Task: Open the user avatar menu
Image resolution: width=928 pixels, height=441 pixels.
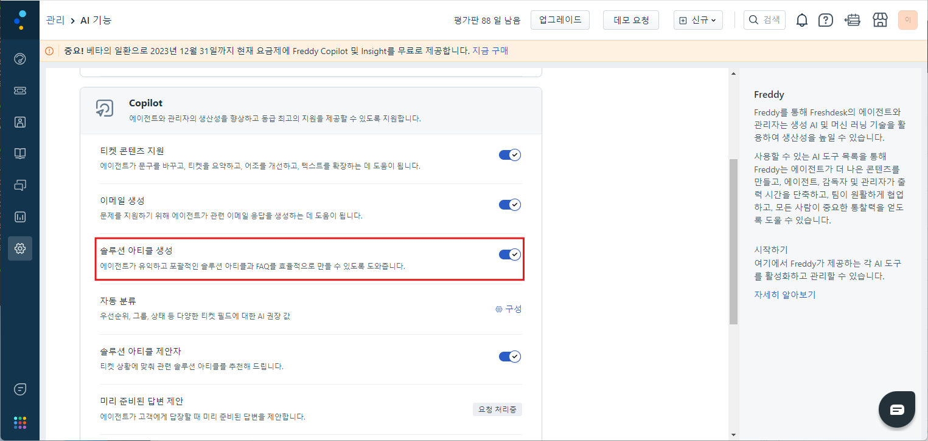Action: pyautogui.click(x=907, y=20)
